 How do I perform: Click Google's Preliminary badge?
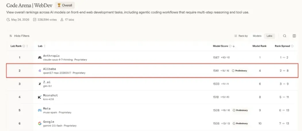[x=240, y=123]
